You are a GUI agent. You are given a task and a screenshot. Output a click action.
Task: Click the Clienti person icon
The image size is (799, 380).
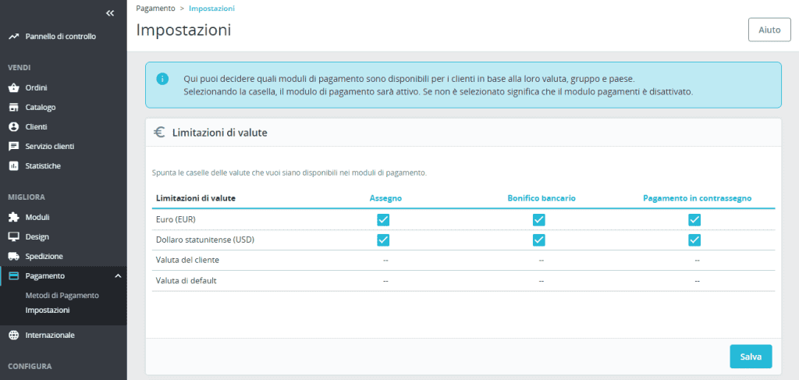pos(14,127)
